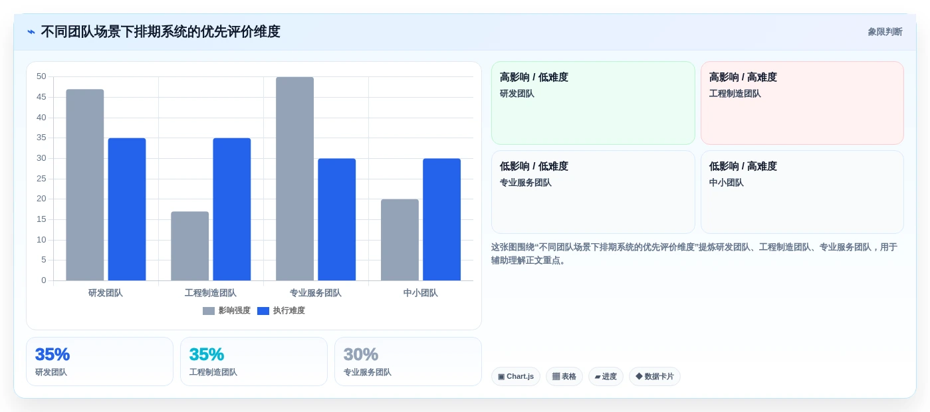Click the 进度 tag chip
930x412 pixels.
click(606, 377)
